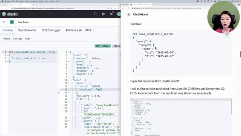Viewport: 241px width, 136px height.
Task: Switch to the Search Profiler tab
Action: (27, 30)
